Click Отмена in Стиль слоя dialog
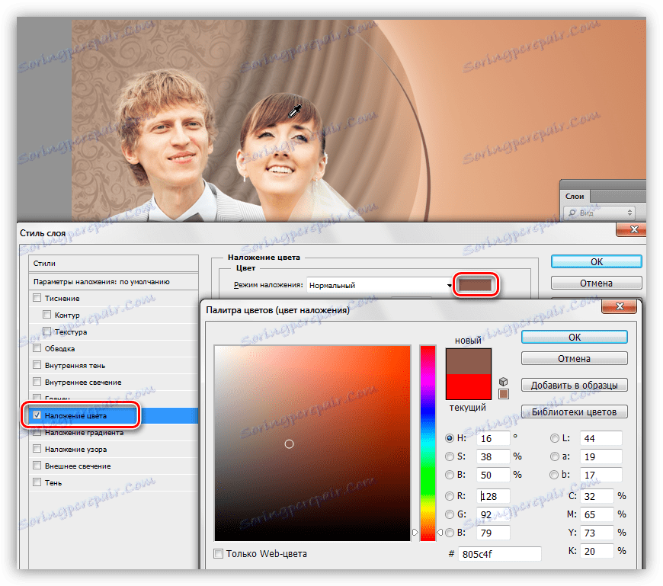This screenshot has width=663, height=586. coord(596,283)
